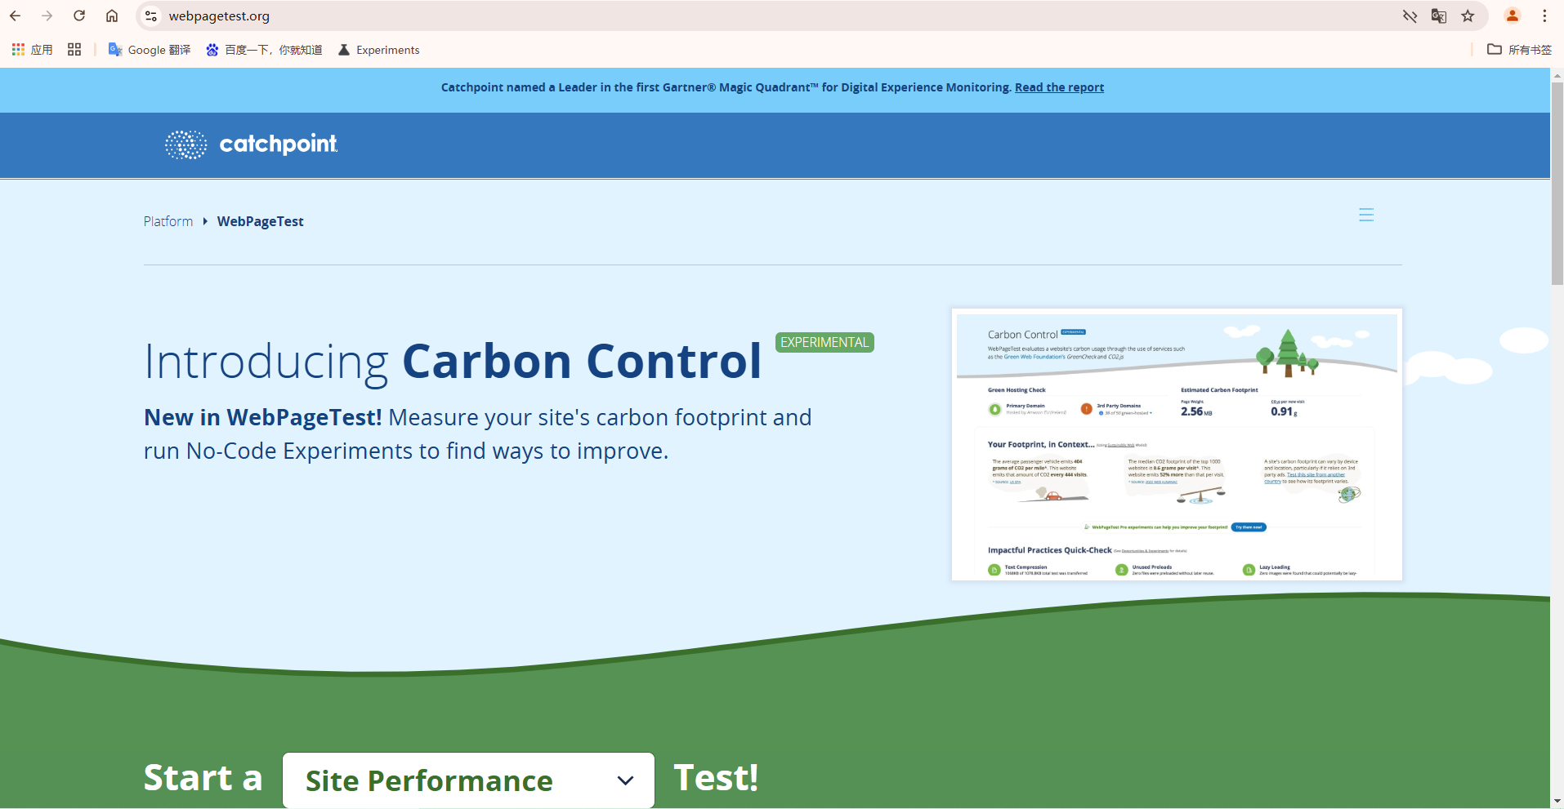Open the 所有书签 folder
Image resolution: width=1564 pixels, height=809 pixels.
click(x=1520, y=50)
